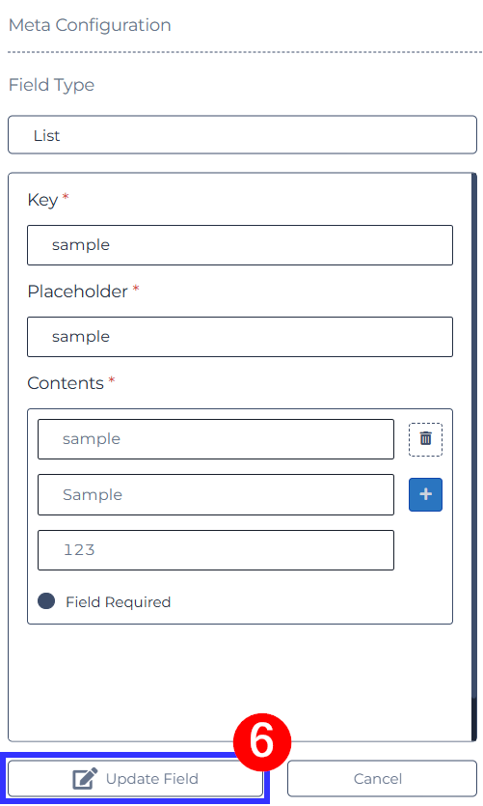Click the Meta Configuration heading

tap(90, 25)
